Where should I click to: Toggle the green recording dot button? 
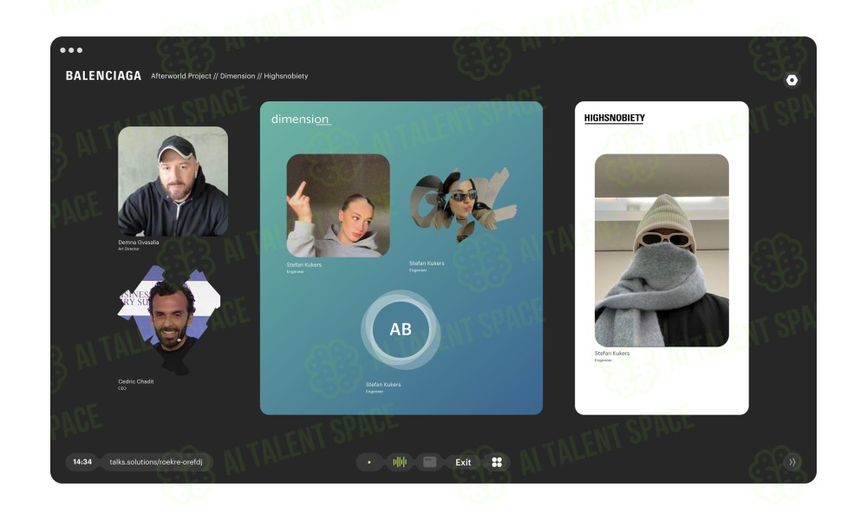[369, 462]
